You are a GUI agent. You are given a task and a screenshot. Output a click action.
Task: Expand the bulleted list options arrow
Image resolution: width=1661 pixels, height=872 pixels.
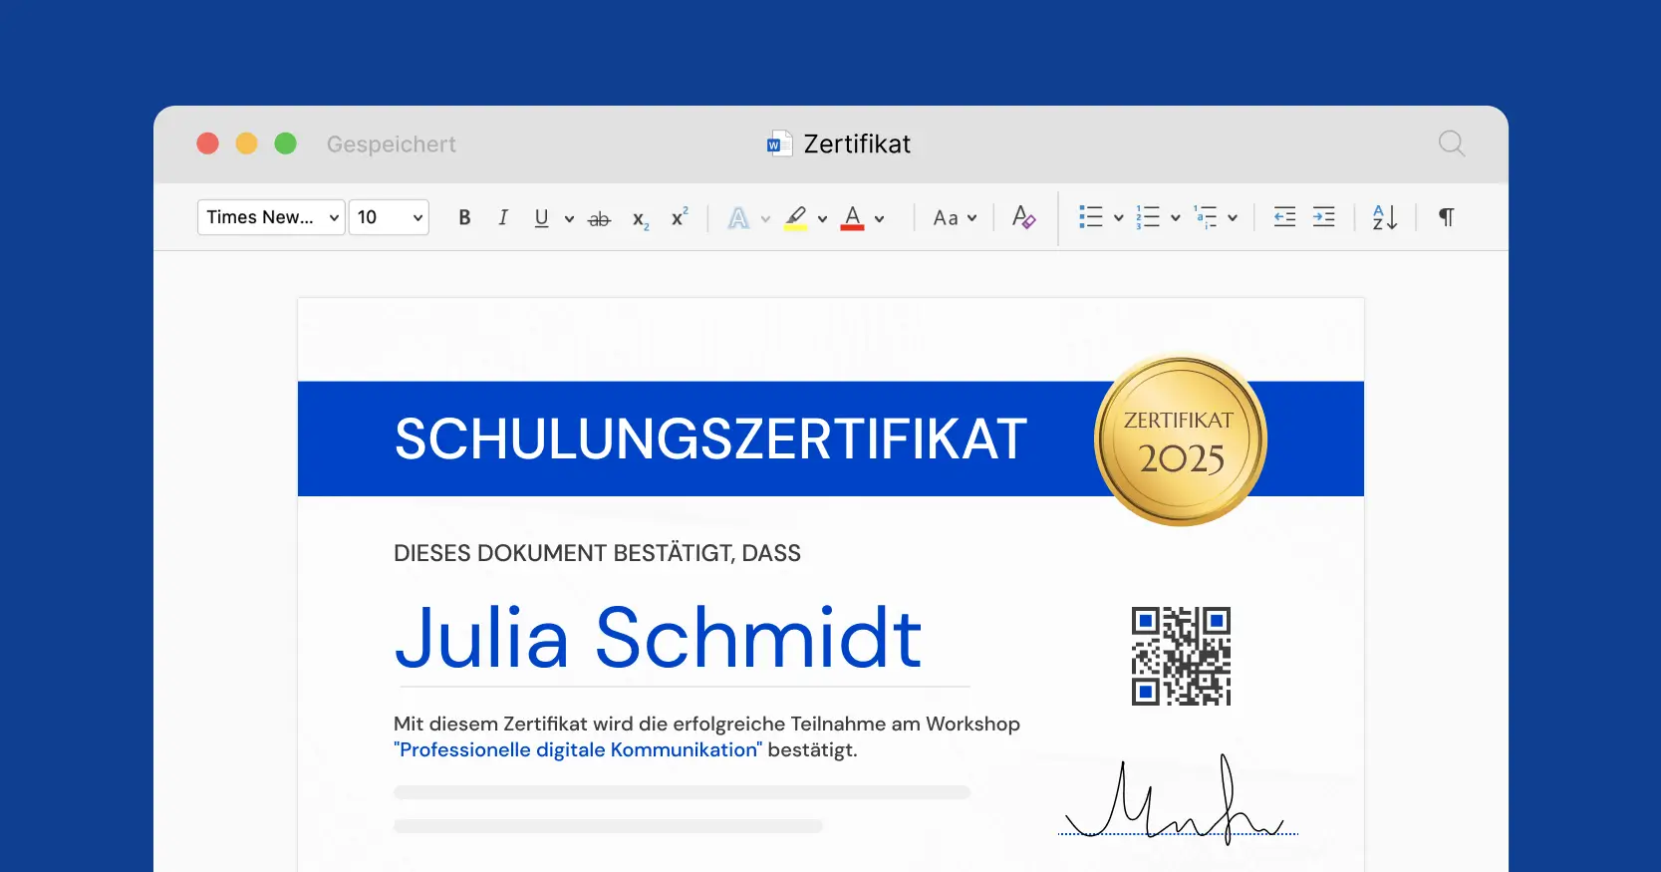1118,218
